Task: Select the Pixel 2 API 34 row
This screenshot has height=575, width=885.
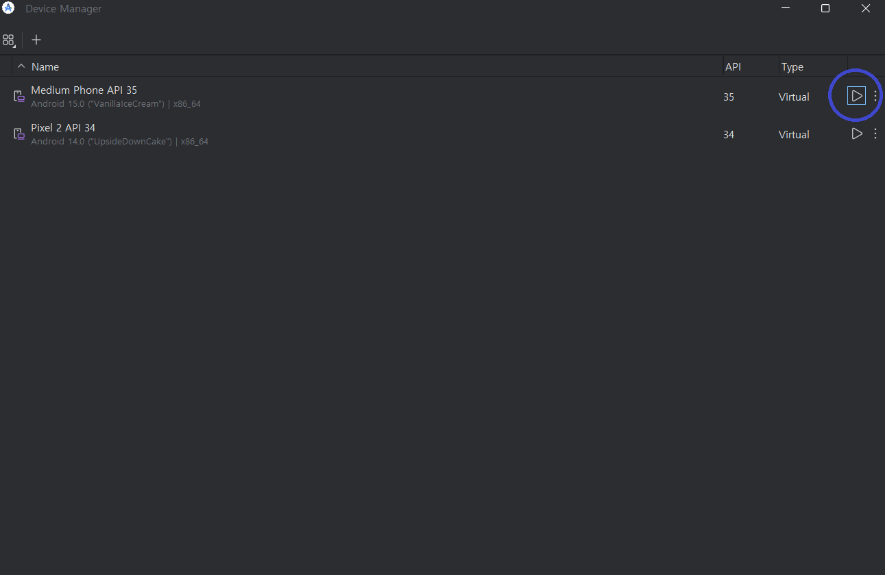Action: click(x=343, y=134)
